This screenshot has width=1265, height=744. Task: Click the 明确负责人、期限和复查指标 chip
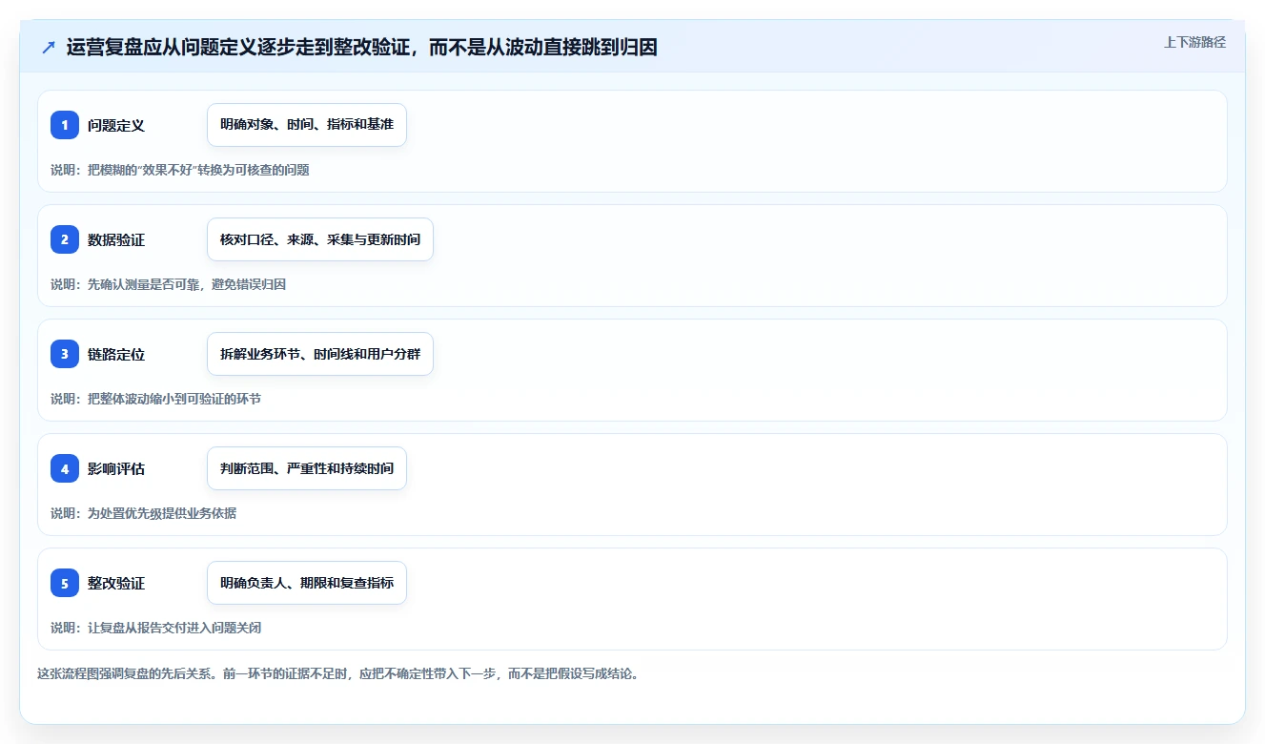tap(307, 583)
